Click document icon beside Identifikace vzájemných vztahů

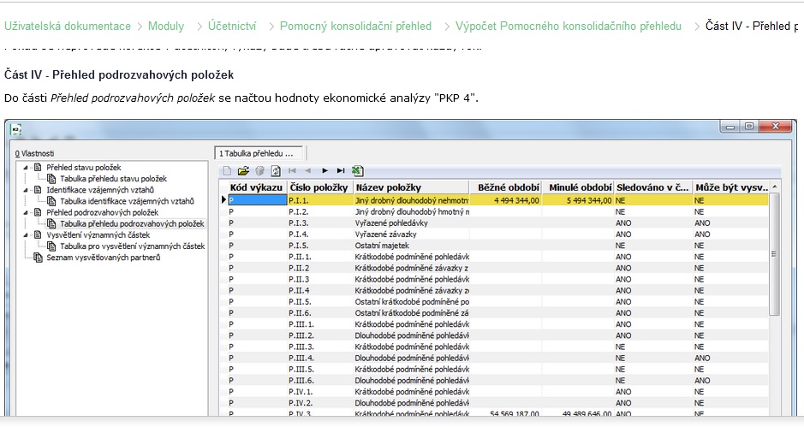(x=38, y=190)
